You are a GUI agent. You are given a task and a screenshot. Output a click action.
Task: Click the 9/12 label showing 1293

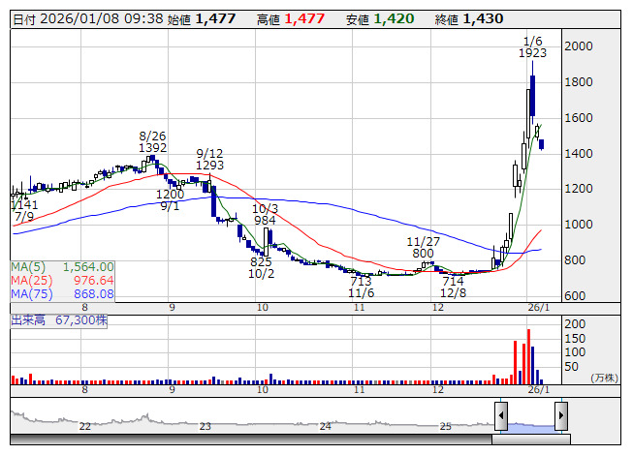(210, 160)
